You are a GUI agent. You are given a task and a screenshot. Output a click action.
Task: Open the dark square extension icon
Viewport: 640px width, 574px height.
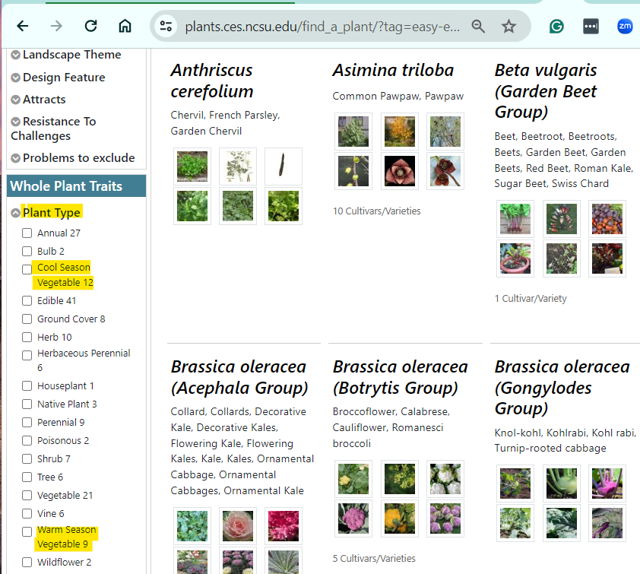591,27
